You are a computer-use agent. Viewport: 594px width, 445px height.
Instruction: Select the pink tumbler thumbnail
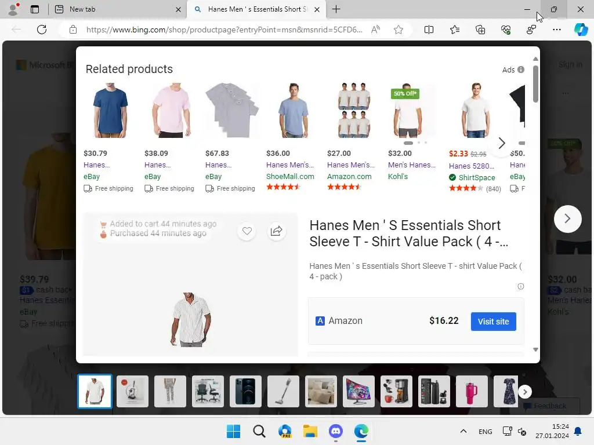[x=472, y=392]
